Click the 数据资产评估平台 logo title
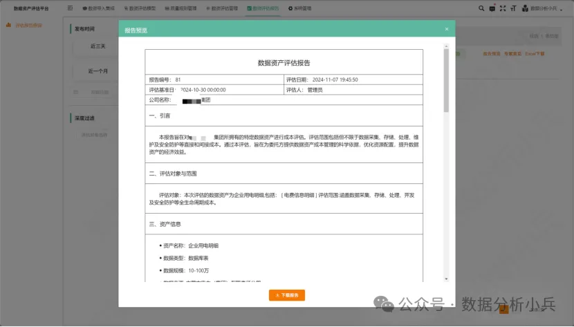574x327 pixels. [x=31, y=8]
